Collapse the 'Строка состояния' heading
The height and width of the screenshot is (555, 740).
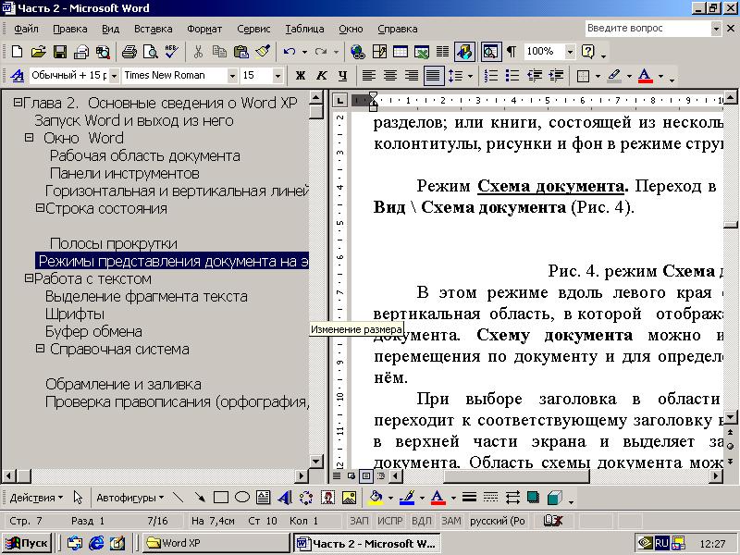(41, 207)
